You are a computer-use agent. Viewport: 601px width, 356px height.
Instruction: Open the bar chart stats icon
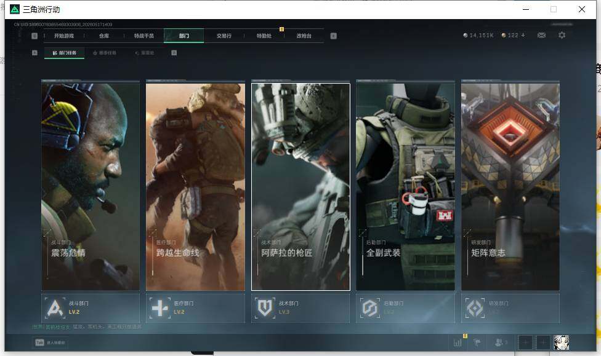pyautogui.click(x=458, y=342)
